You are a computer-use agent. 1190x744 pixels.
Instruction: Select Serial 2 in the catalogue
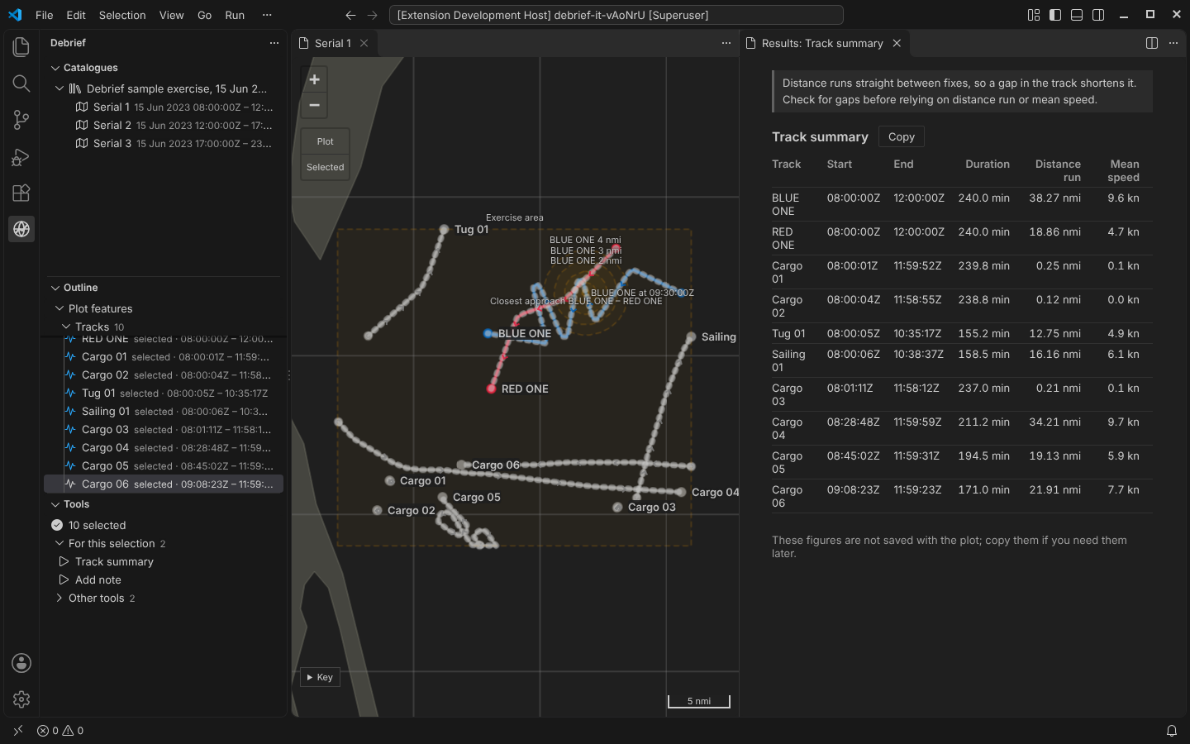tap(164, 125)
